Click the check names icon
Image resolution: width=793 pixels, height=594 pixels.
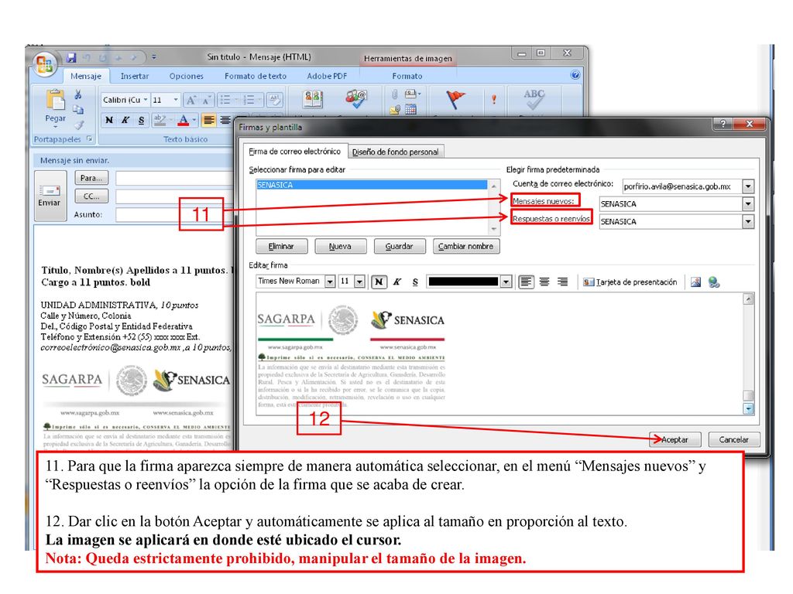pos(356,98)
